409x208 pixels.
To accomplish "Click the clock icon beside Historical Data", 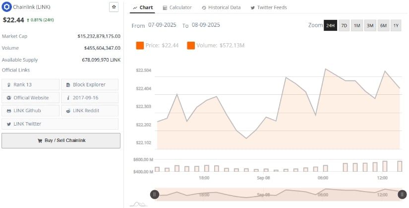I will coord(204,8).
